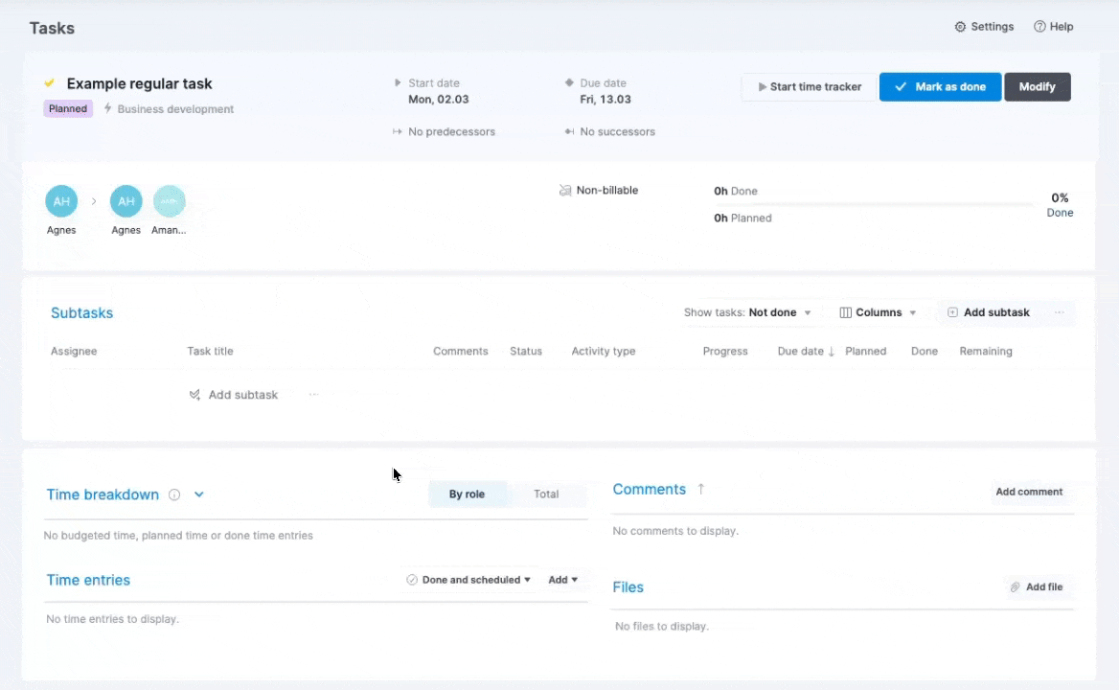Click Time breakdown info icon
This screenshot has height=690, width=1119.
click(x=174, y=494)
